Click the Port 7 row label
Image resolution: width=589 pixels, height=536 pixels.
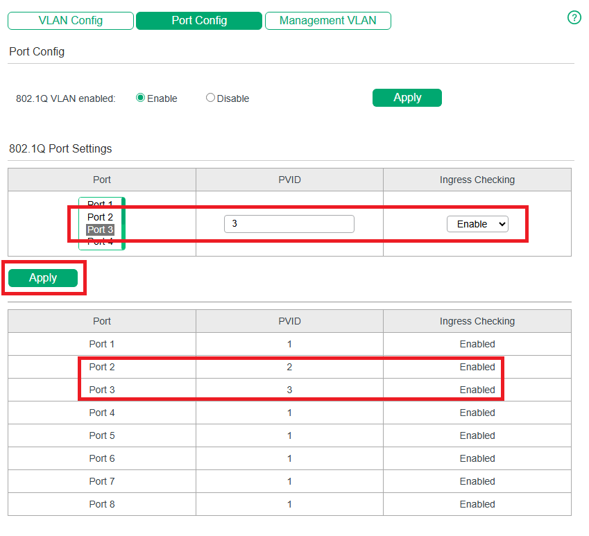coord(102,482)
